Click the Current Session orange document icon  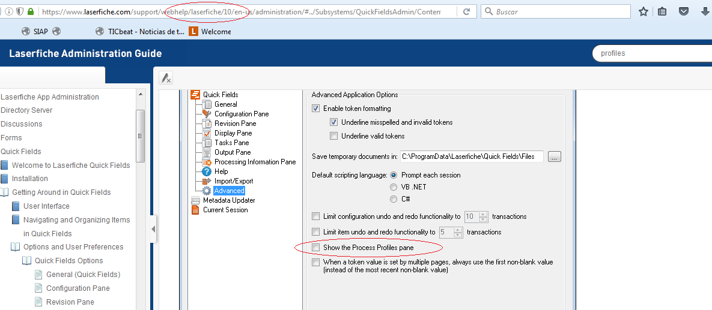coord(195,210)
